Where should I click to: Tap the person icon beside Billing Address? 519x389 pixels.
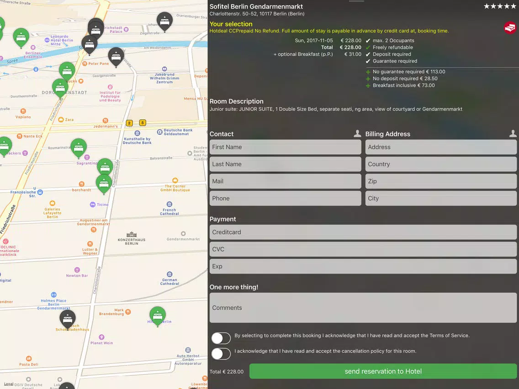(513, 134)
